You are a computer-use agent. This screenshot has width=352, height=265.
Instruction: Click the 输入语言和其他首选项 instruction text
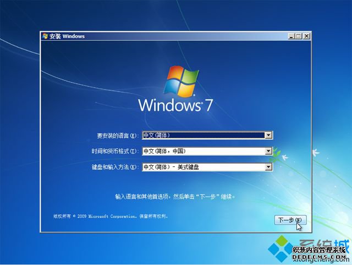pos(175,197)
